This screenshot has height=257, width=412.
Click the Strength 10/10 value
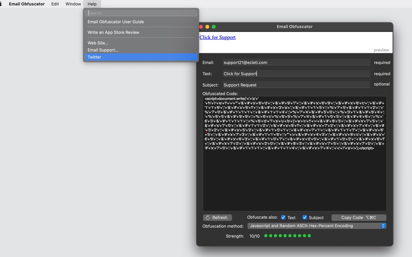click(254, 236)
